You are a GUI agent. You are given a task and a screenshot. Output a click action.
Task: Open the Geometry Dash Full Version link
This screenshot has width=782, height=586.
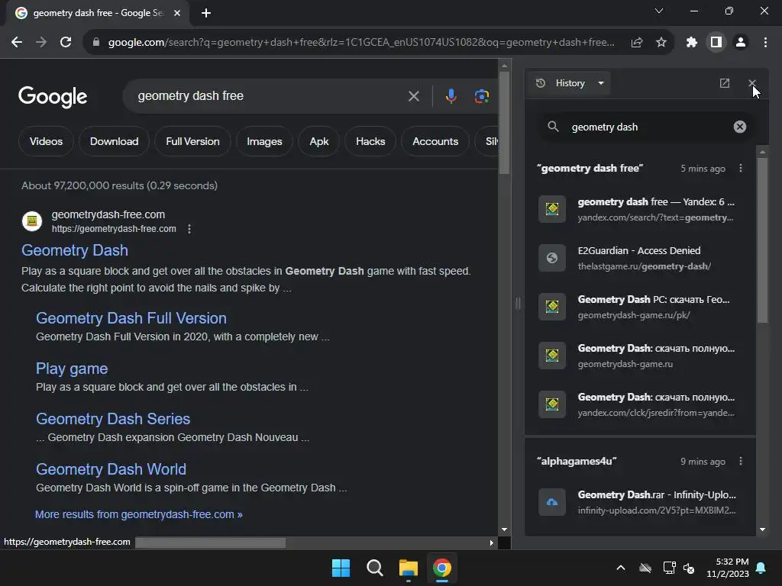131,318
